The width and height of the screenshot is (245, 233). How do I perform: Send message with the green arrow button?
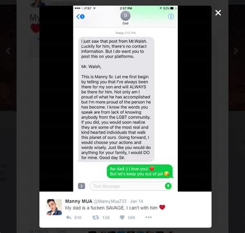coord(168,186)
